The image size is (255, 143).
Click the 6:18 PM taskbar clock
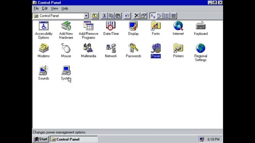pos(214,139)
